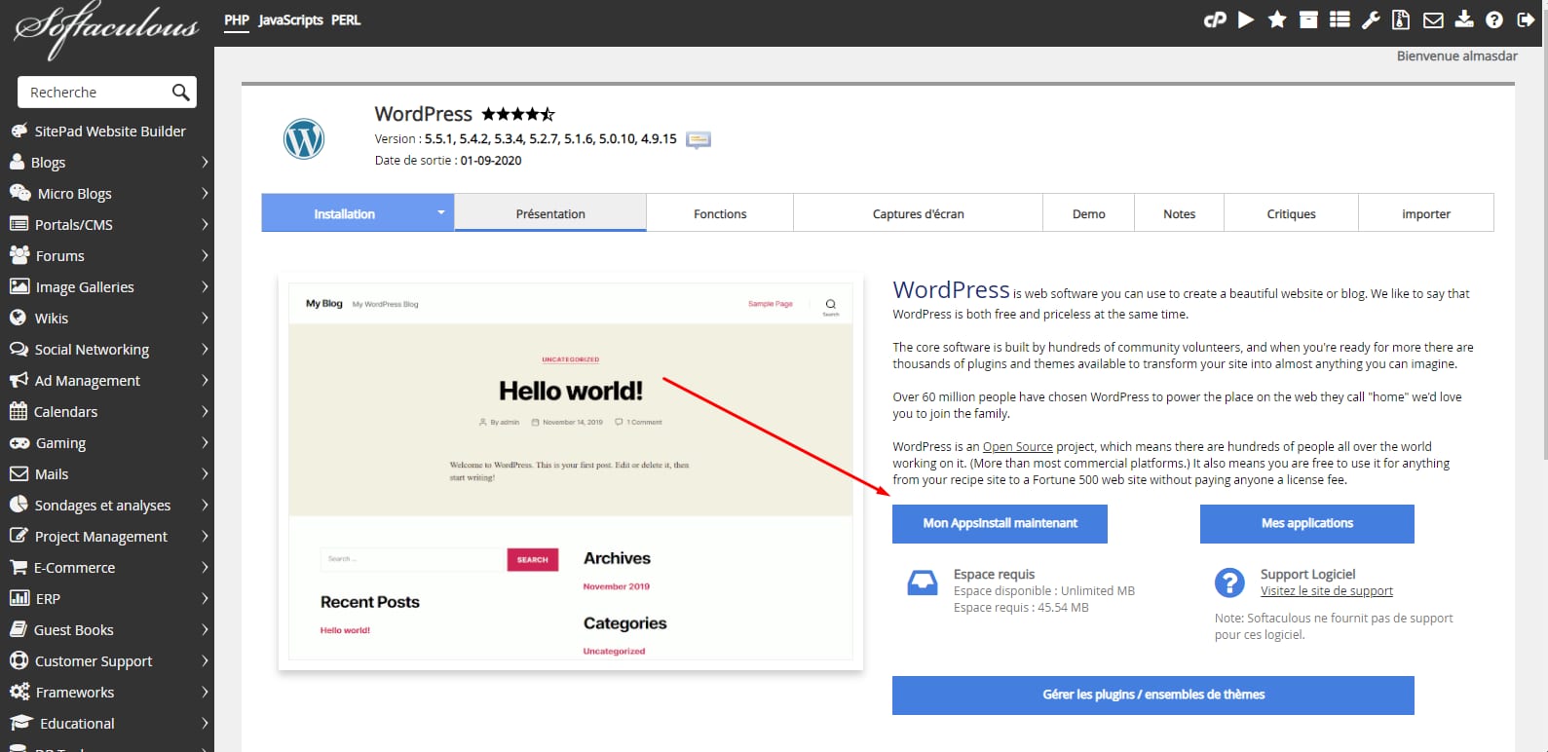Open the Fonctions tab
1548x752 pixels.
(x=720, y=213)
